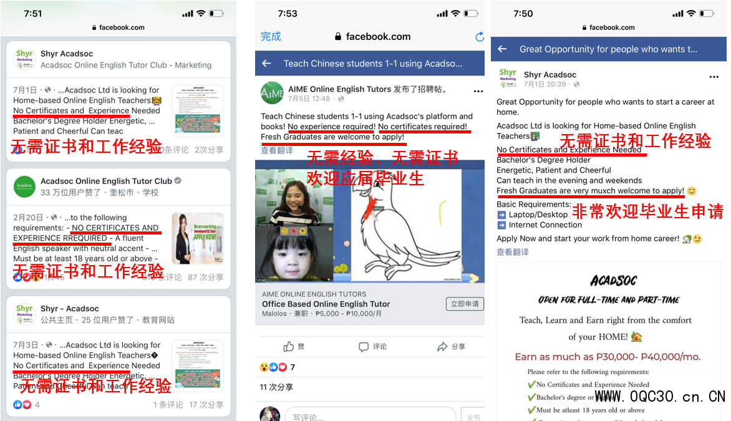The image size is (731, 421).
Task: Tap the 评论 (Comment) bubble icon
Action: click(x=364, y=347)
